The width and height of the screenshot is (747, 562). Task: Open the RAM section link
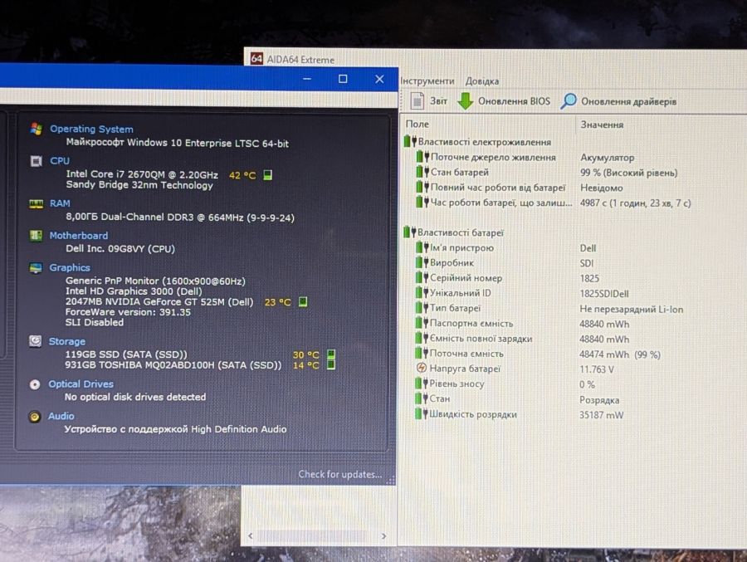60,203
